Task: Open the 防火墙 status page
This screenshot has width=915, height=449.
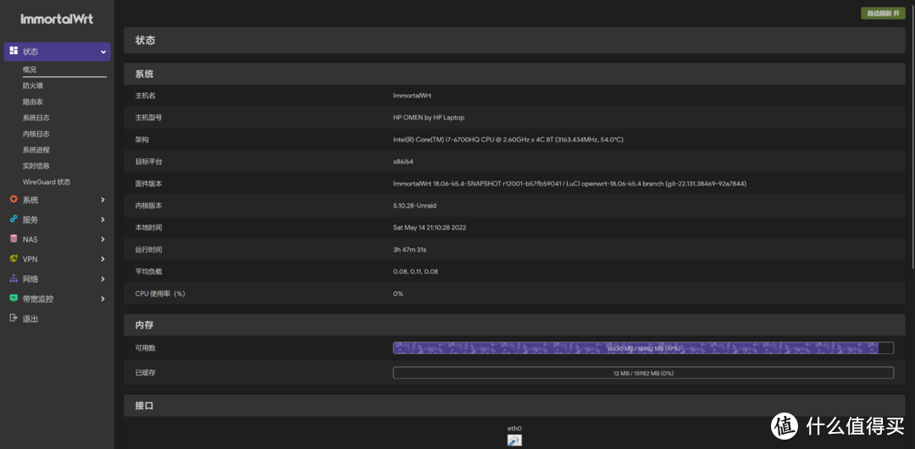Action: click(33, 86)
